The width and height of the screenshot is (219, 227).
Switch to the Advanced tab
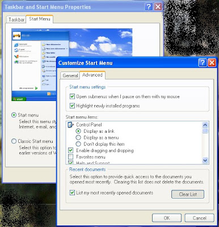[x=92, y=75]
